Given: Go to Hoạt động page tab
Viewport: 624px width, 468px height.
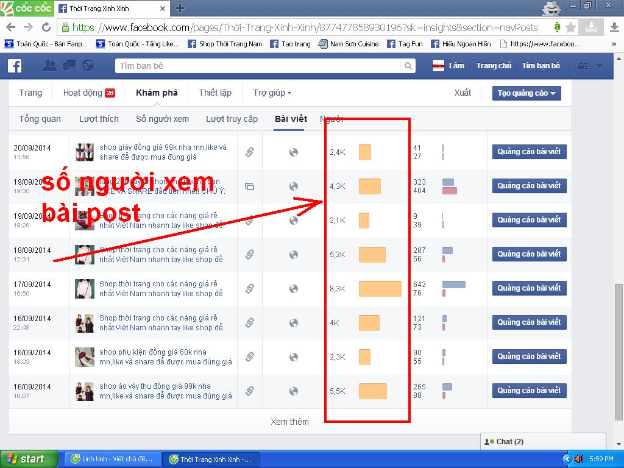Looking at the screenshot, I should pos(89,93).
